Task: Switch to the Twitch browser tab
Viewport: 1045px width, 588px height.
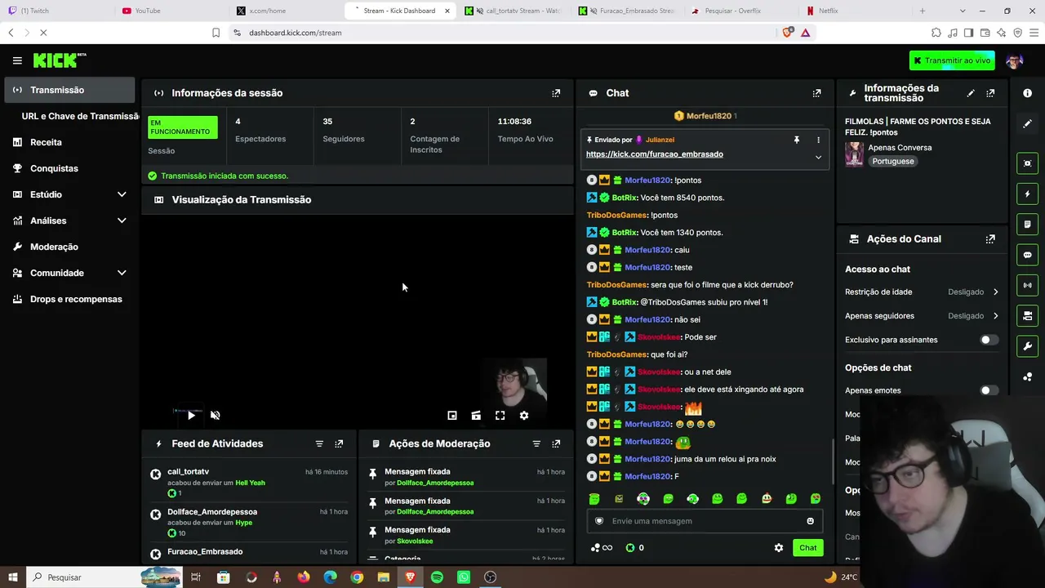Action: coord(56,11)
